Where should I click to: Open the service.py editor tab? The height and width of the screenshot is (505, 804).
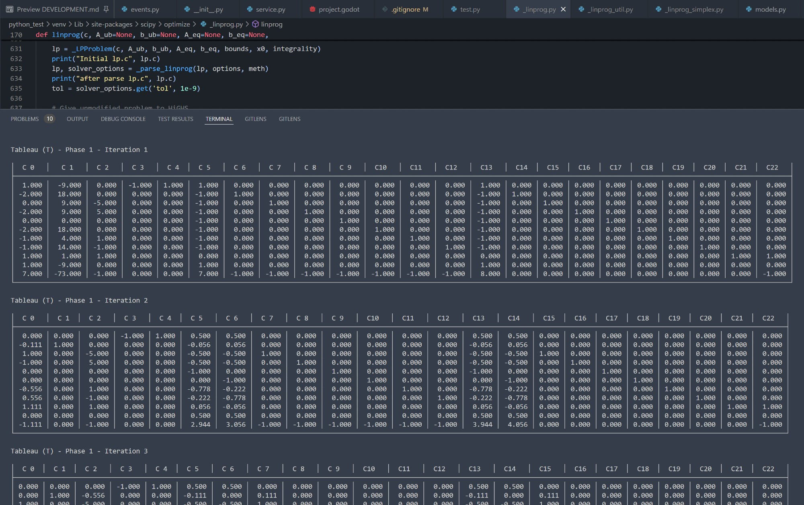coord(270,9)
